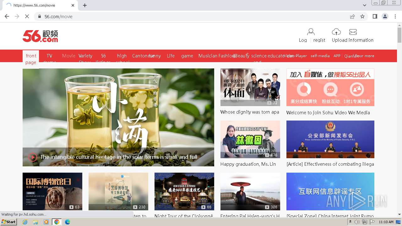
Task: Open the featured tea banner image
Action: 118,117
